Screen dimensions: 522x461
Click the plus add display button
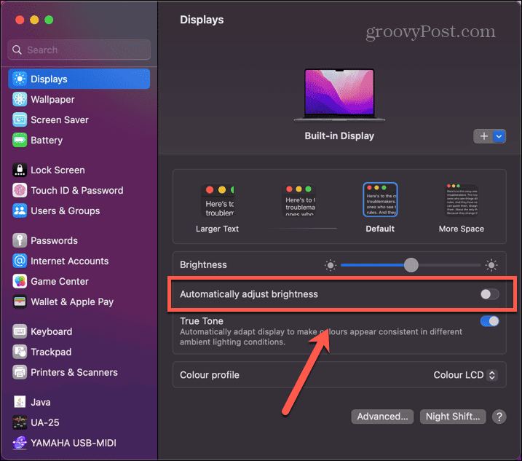(483, 136)
